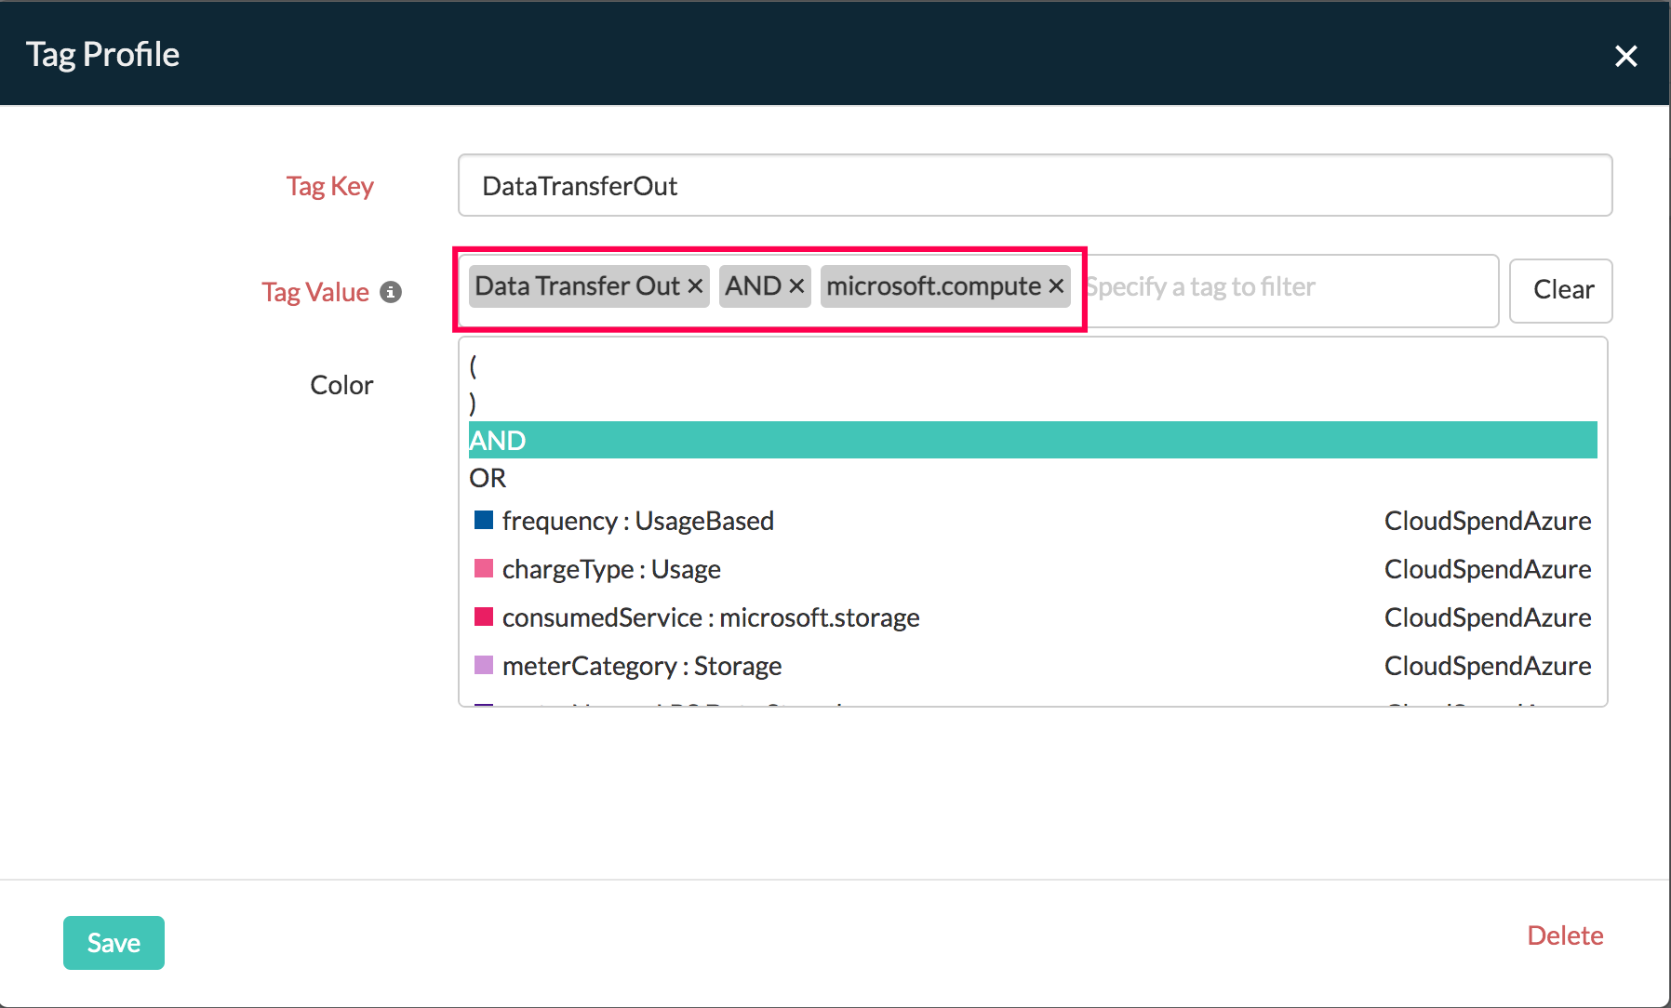The height and width of the screenshot is (1008, 1671).
Task: Click the purple meterCategory color square
Action: 484,665
